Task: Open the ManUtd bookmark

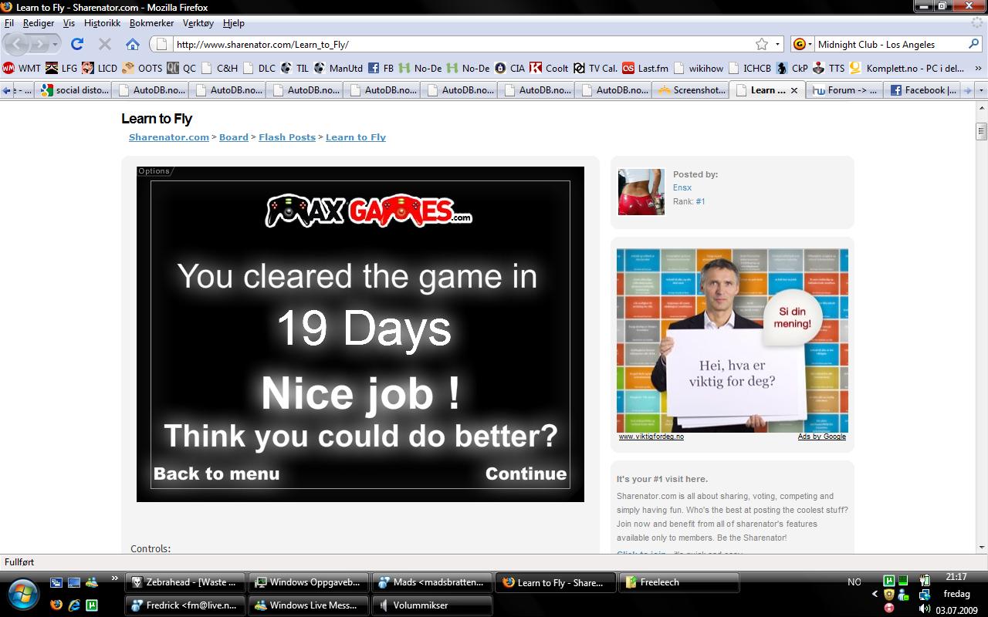Action: [x=338, y=68]
